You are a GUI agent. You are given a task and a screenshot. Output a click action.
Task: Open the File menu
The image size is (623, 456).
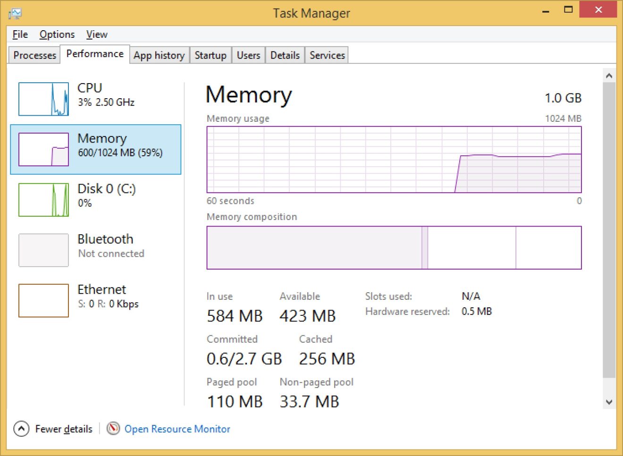tap(19, 34)
